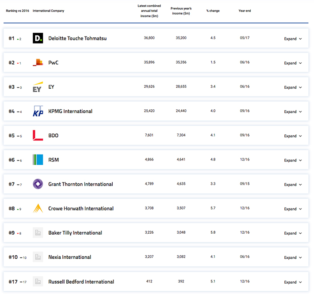Click Nexia International placeholder logo
Viewport: 314px width, 294px height.
[38, 257]
